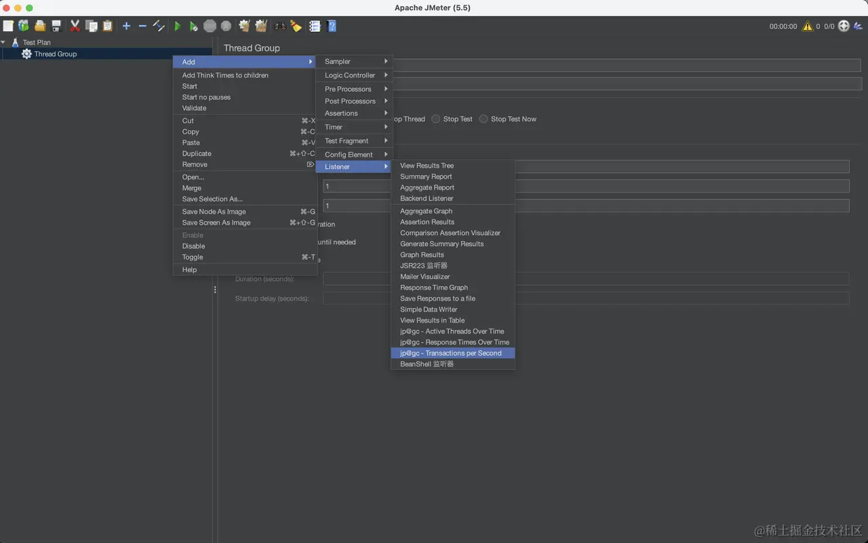Click the Clear All toolbar icon

click(261, 26)
